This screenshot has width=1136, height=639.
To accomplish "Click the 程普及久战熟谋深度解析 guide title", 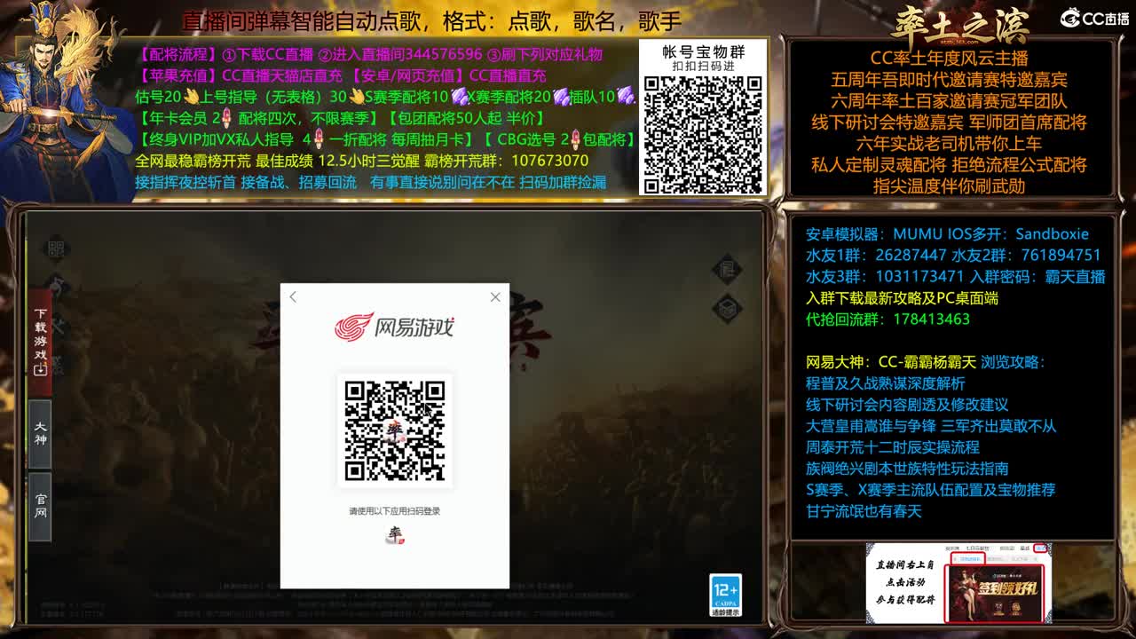I will (x=885, y=383).
